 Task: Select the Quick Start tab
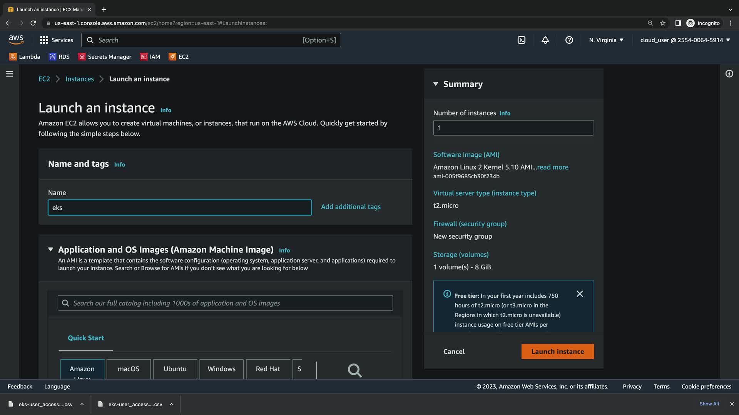86,338
